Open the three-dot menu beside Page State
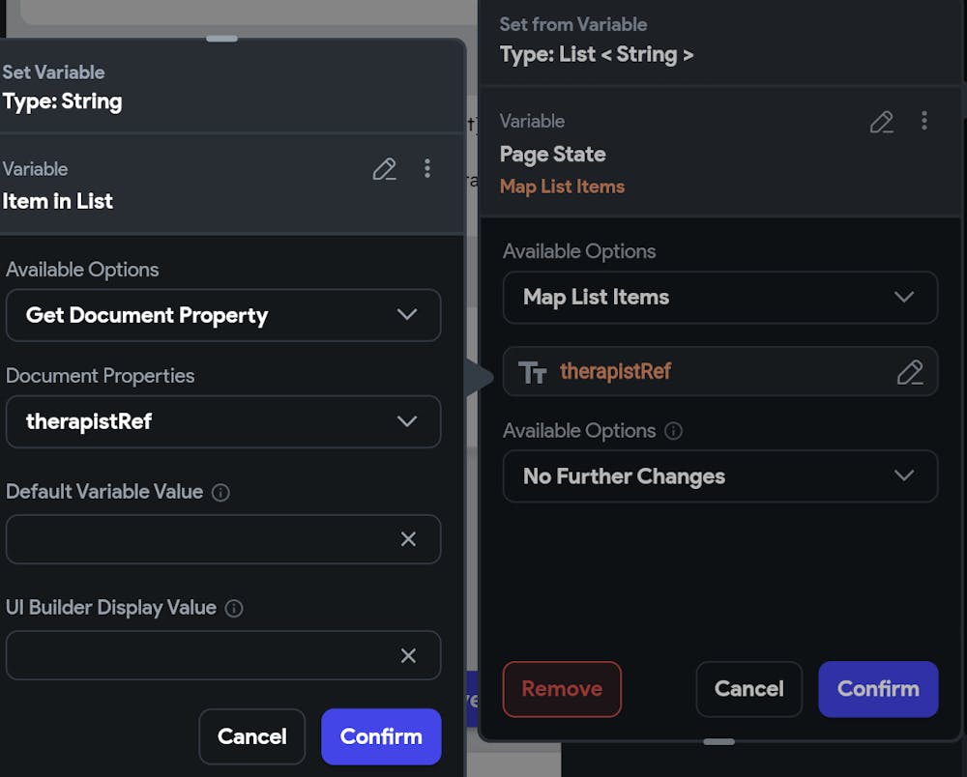 tap(923, 121)
